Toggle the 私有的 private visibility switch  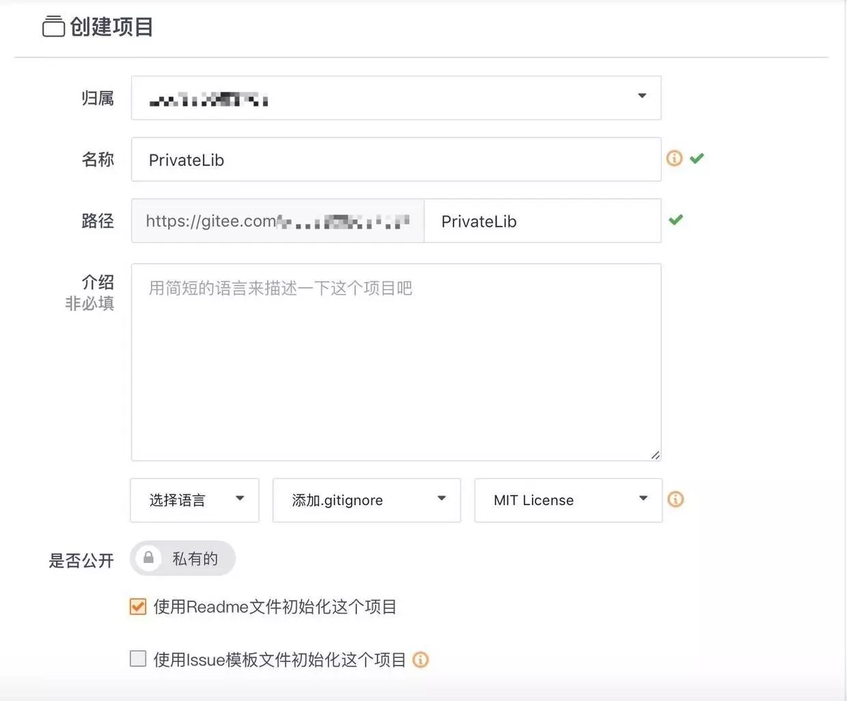coord(182,558)
